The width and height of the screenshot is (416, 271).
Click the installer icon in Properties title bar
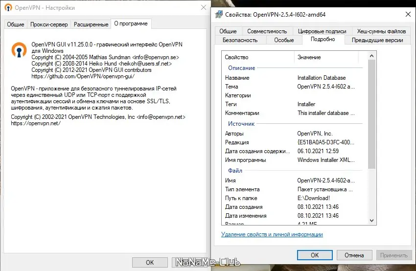pos(219,14)
